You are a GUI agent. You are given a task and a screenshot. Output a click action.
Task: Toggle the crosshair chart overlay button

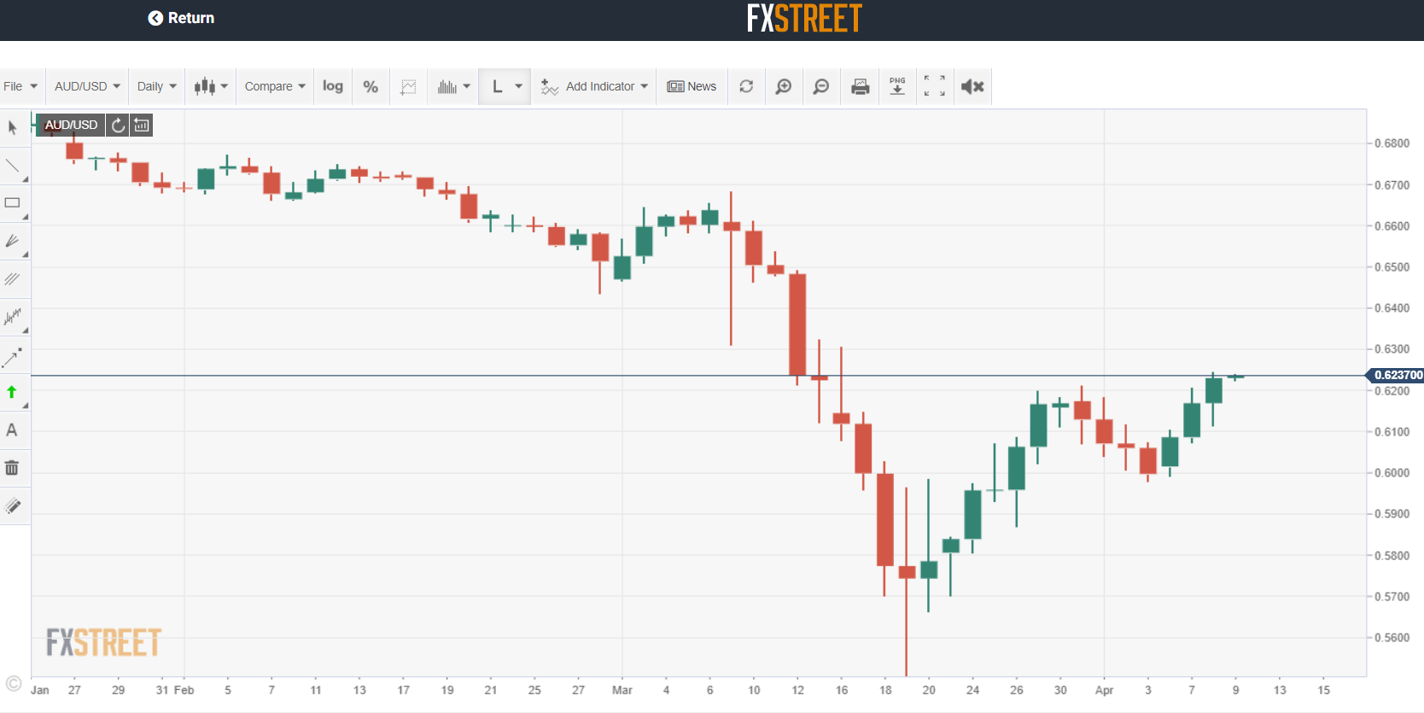[408, 86]
